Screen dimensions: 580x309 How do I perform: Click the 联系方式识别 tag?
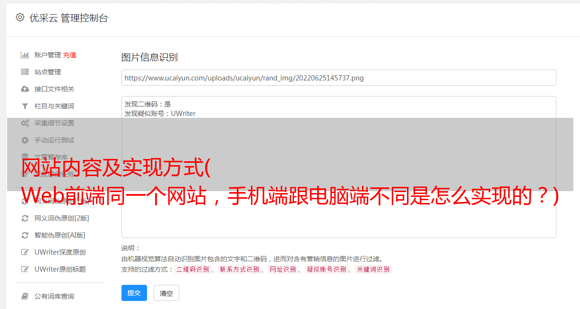(x=240, y=269)
